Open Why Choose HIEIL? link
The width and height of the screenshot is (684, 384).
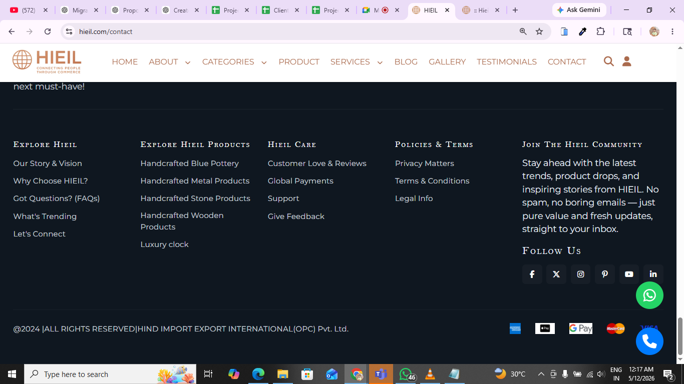coord(51,181)
